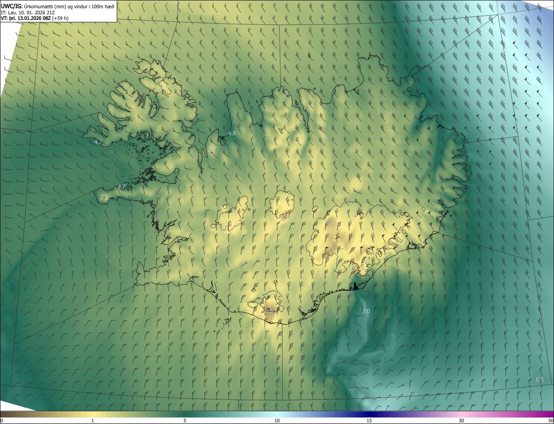Click the UWC/IG map title text
The height and width of the screenshot is (424, 554).
(x=58, y=6)
